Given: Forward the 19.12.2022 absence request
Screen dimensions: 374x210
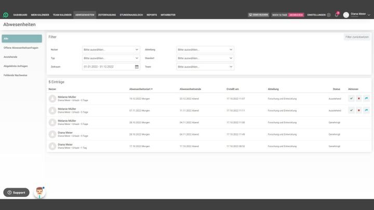Looking at the screenshot, I should (366, 98).
